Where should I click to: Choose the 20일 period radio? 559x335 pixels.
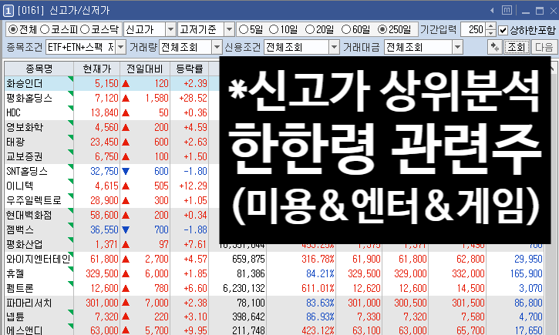(310, 29)
